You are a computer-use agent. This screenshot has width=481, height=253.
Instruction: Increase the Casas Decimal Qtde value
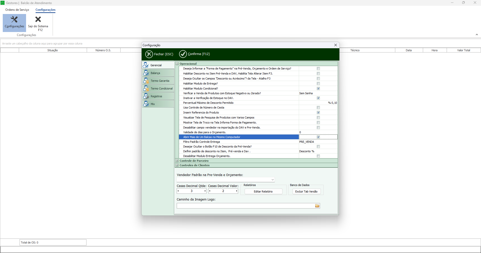coord(205,191)
